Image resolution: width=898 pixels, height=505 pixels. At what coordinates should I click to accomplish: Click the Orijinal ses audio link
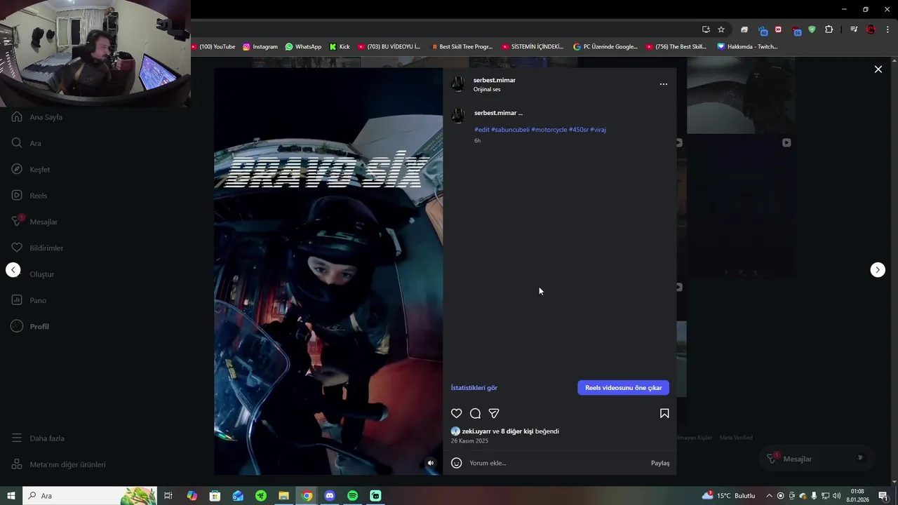click(x=487, y=90)
